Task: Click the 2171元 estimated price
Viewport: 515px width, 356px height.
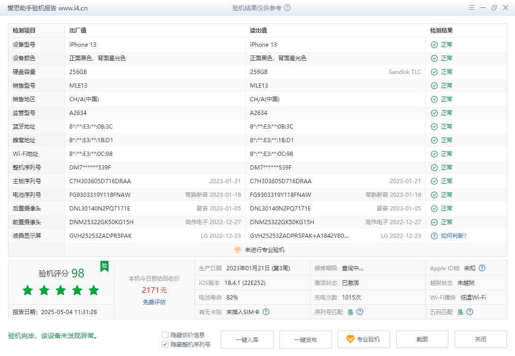Action: tap(154, 290)
